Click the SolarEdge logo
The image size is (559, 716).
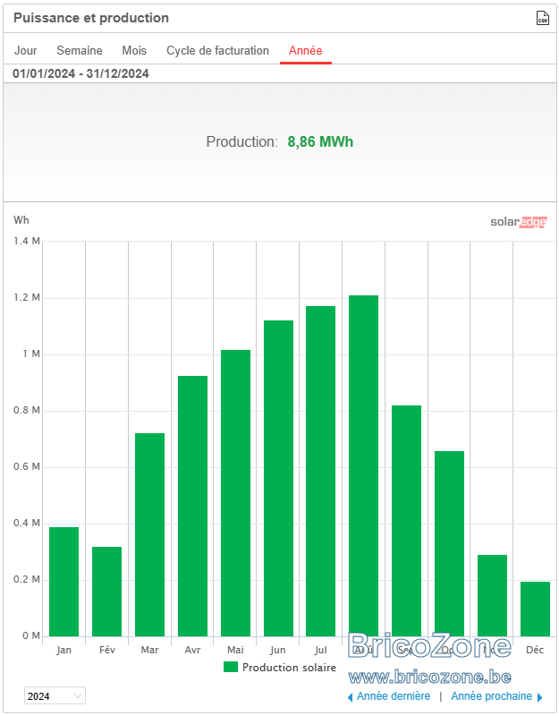pos(519,222)
